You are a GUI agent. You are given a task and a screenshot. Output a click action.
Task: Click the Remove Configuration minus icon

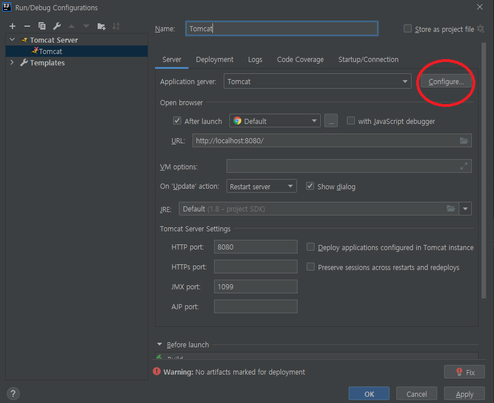click(x=27, y=26)
